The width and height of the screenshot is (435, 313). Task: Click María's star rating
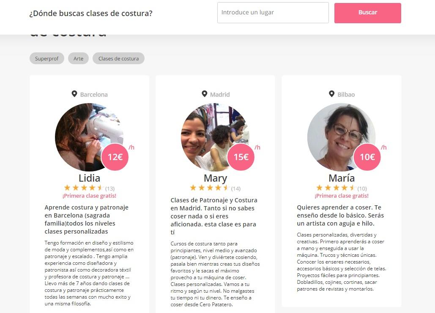pos(336,188)
